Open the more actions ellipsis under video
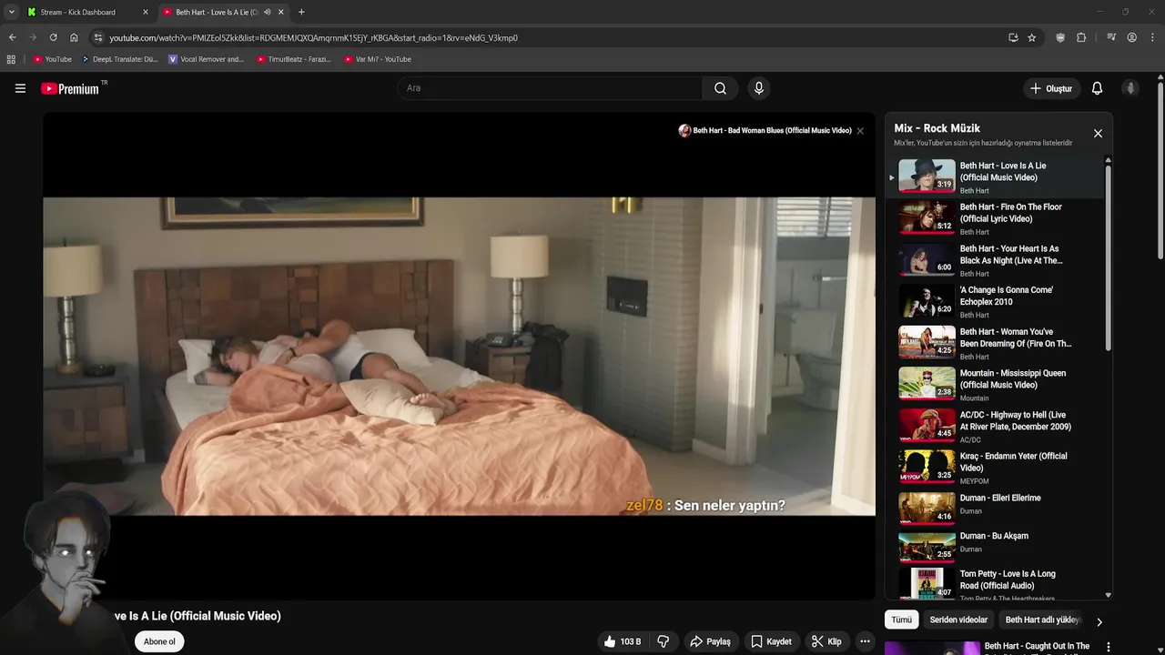Viewport: 1165px width, 655px height. click(865, 641)
